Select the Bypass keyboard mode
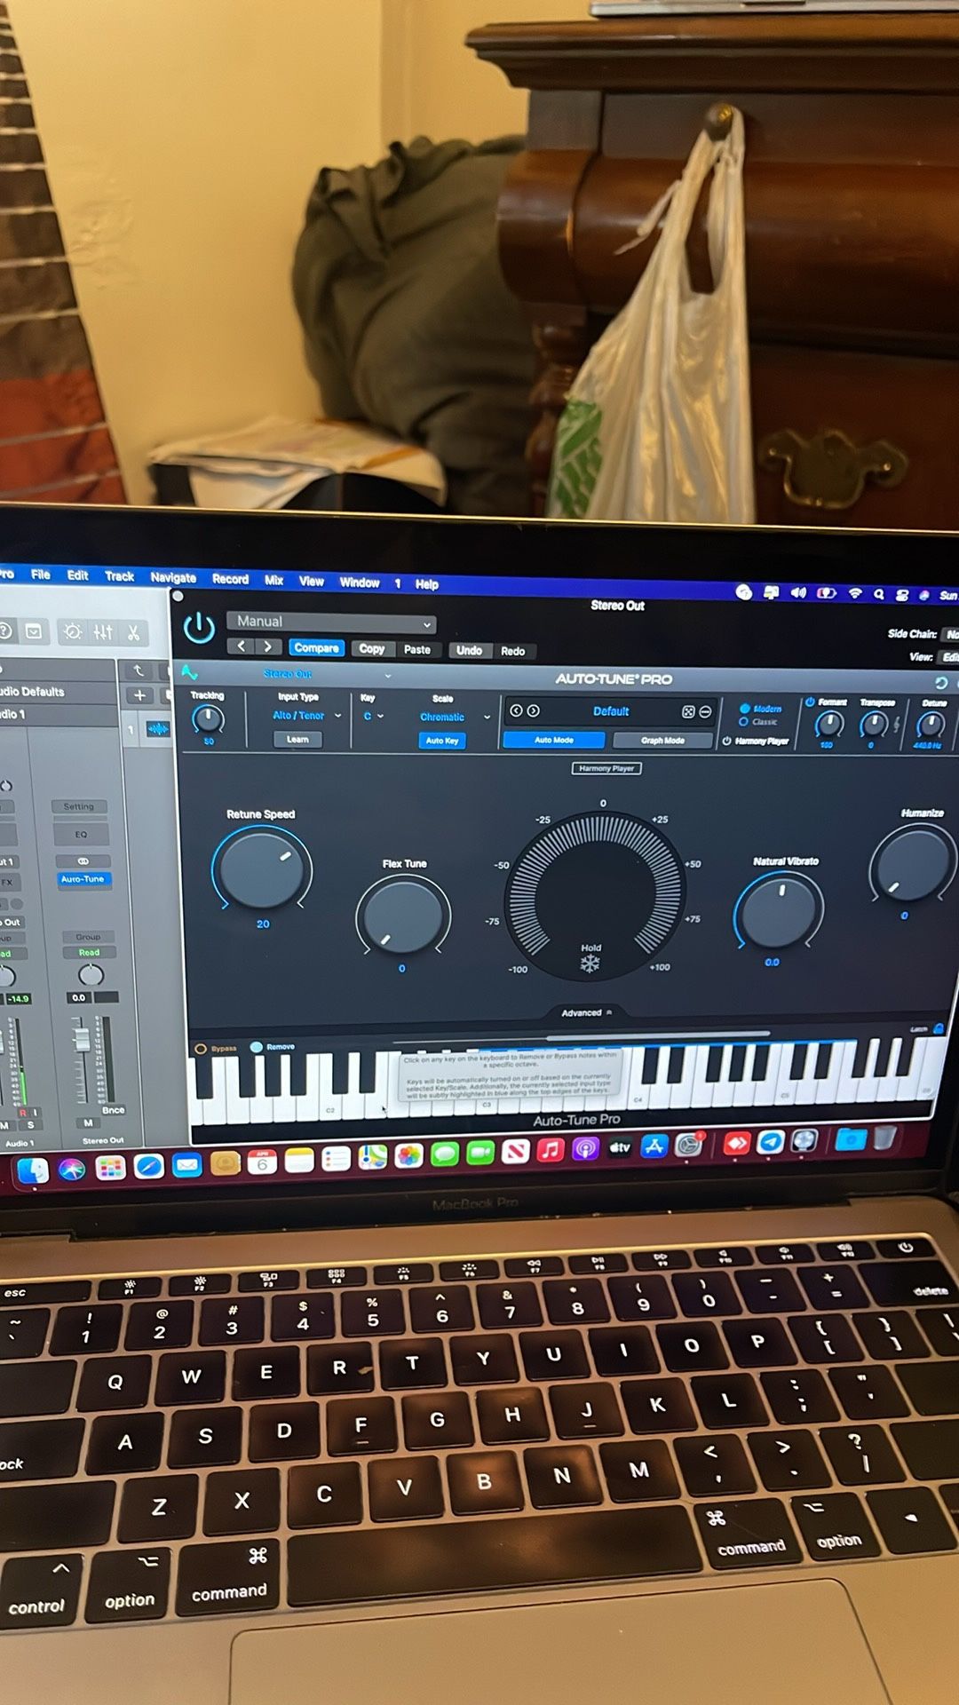959x1705 pixels. point(216,1049)
